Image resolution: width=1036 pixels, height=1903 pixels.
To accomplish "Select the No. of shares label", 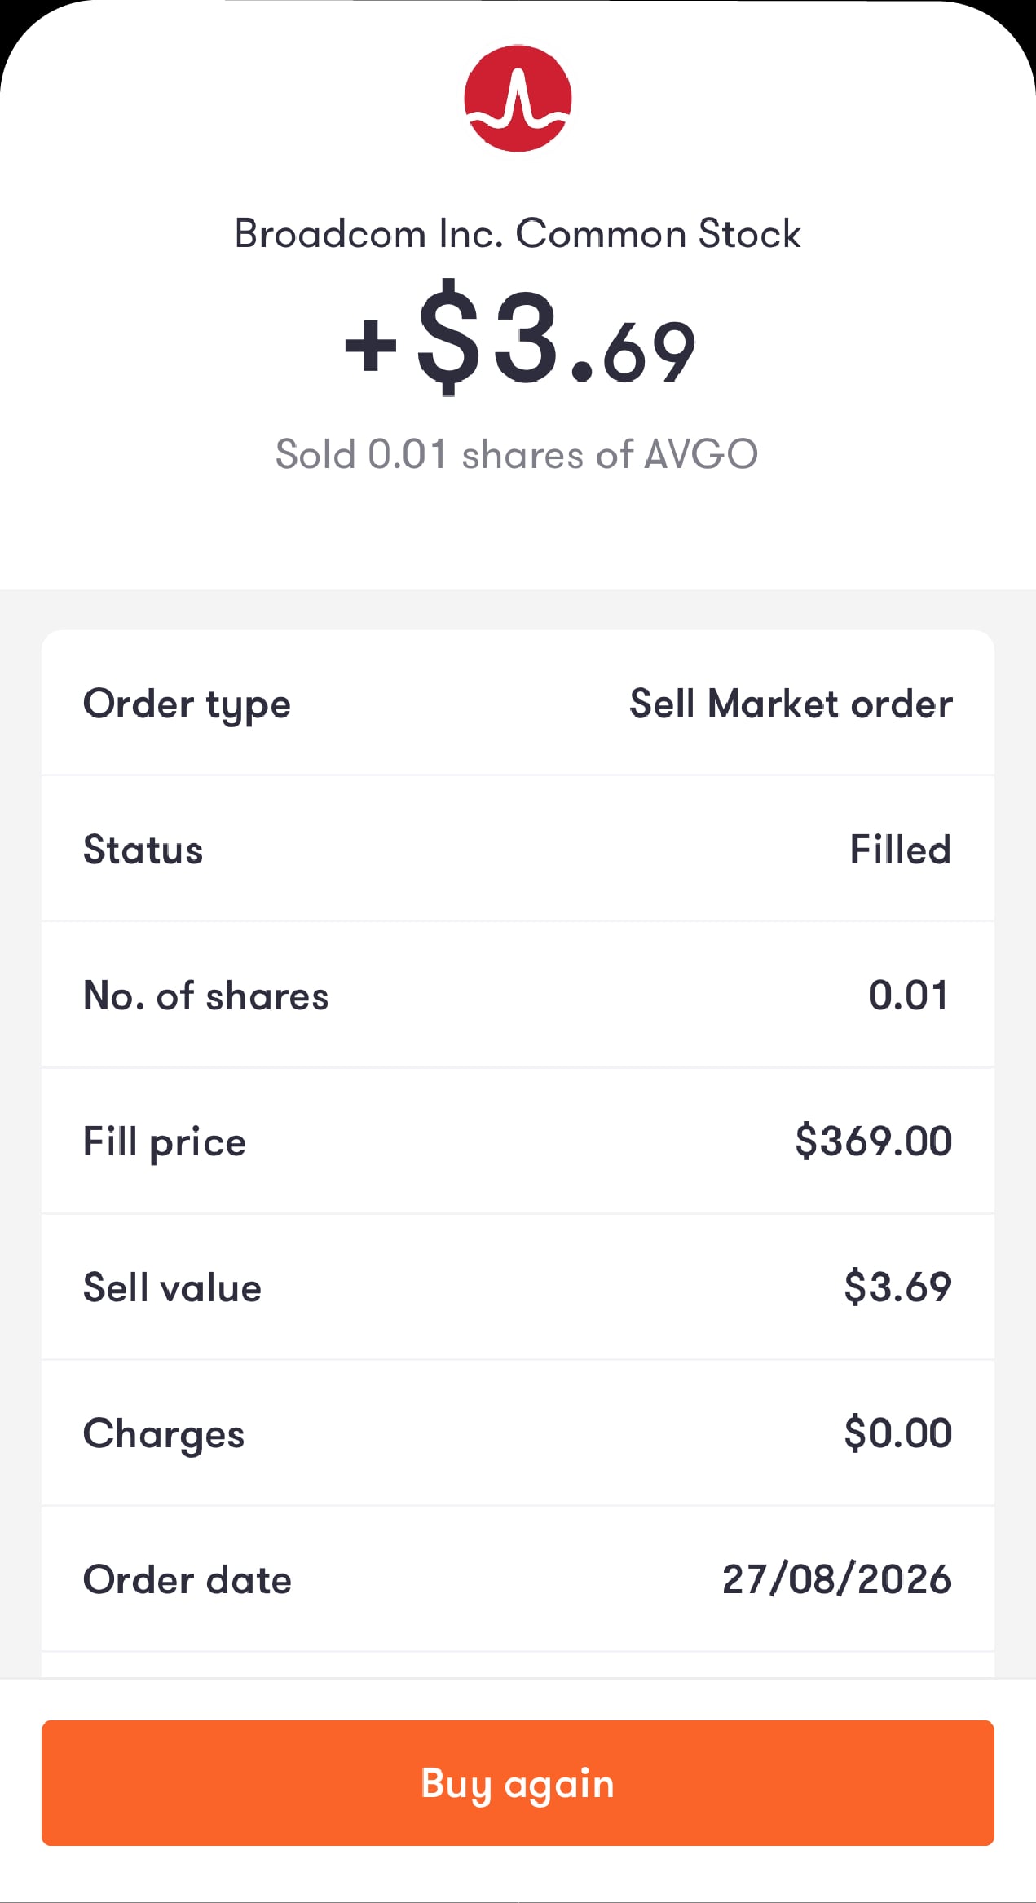I will click(206, 996).
